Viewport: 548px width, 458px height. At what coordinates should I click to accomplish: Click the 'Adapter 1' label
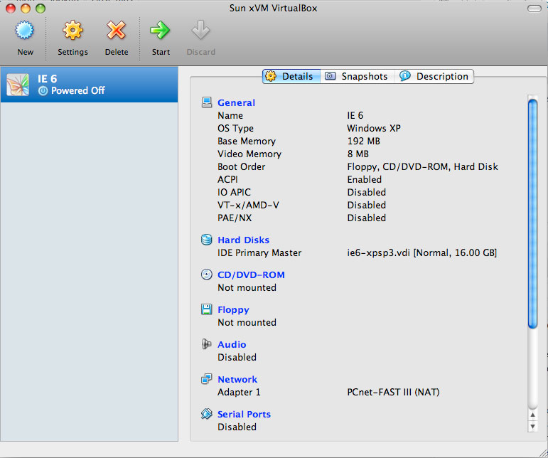(239, 393)
